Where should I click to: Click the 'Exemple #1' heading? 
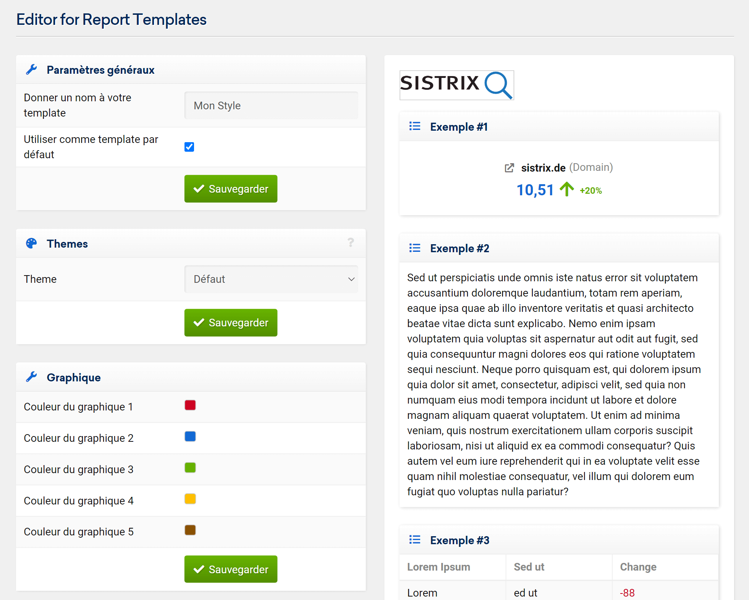[459, 126]
